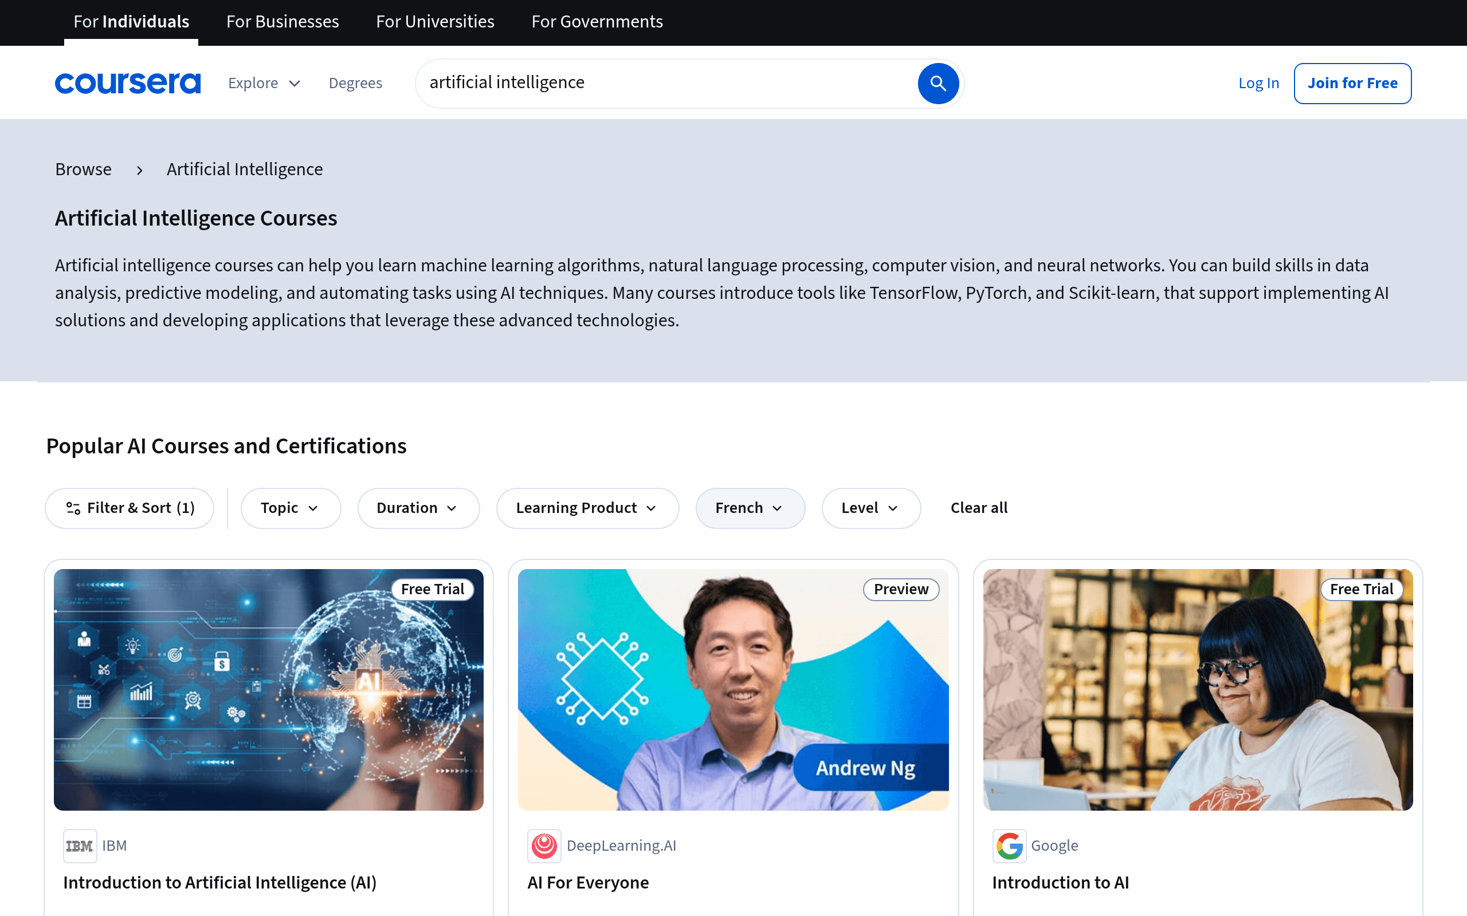Open the Filter & Sort panel
The width and height of the screenshot is (1467, 916).
(130, 508)
